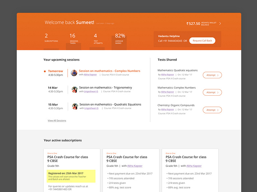Click the 2 Subscriptions stat
This screenshot has width=257, height=192.
coord(51,38)
